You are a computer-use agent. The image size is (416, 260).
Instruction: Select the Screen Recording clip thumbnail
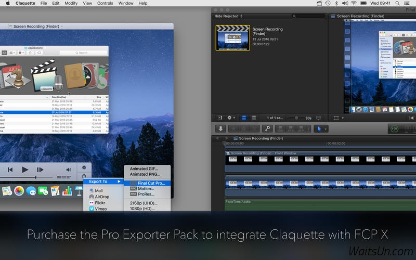pyautogui.click(x=232, y=37)
